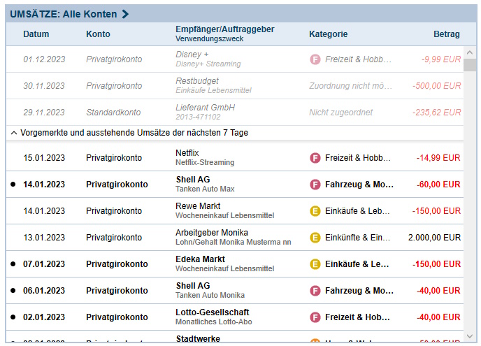The height and width of the screenshot is (346, 481).
Task: Click Fahrzeug icon for Tanken Auto Monika
Action: tap(315, 291)
